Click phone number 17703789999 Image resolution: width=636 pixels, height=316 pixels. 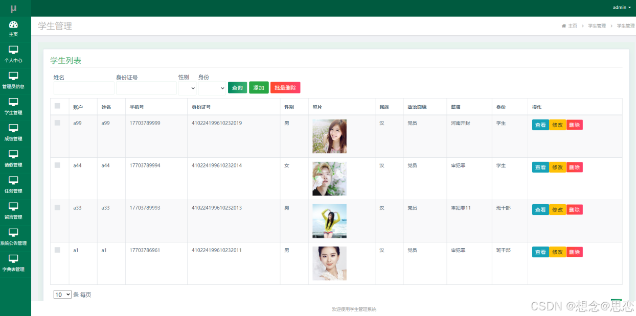(x=145, y=123)
